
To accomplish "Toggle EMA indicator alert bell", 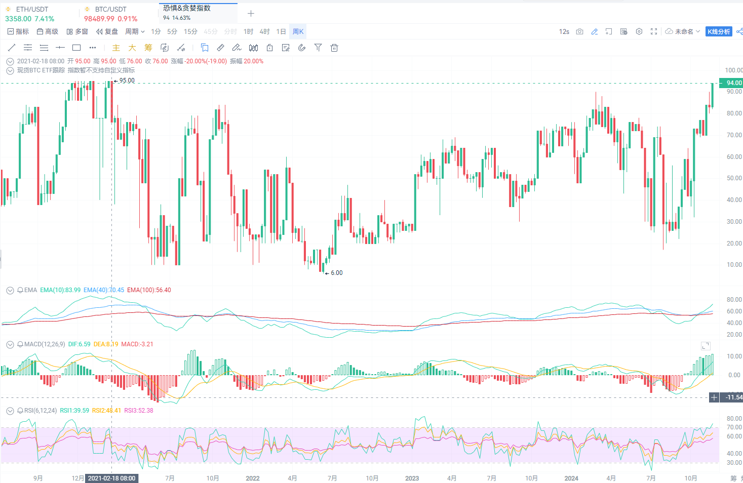I will click(20, 290).
